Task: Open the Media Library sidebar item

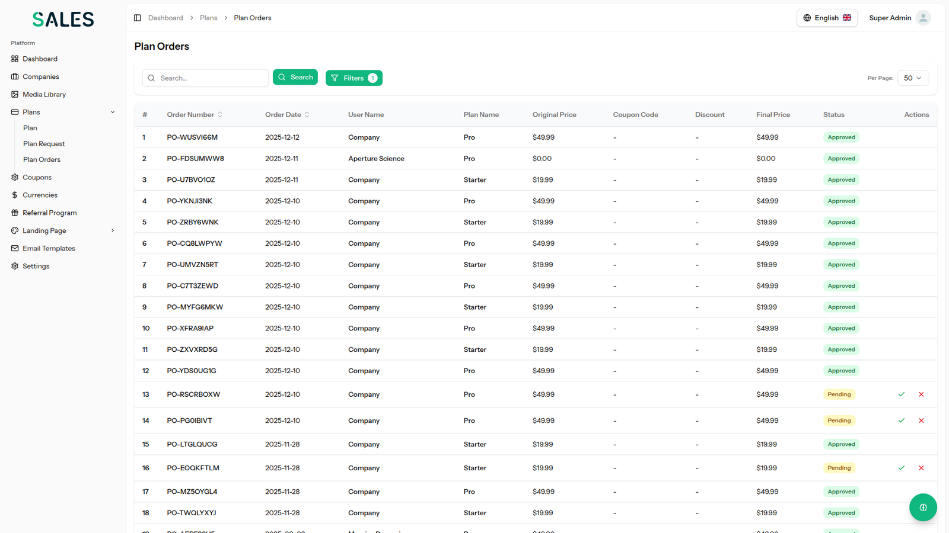Action: click(x=44, y=94)
